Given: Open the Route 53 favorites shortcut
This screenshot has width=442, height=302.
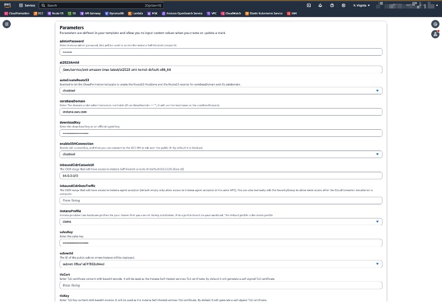Looking at the screenshot, I should 56,13.
